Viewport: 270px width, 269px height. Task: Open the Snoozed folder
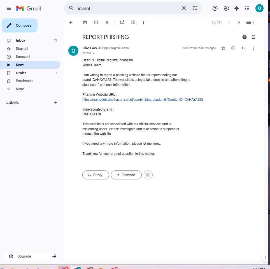pos(30,57)
